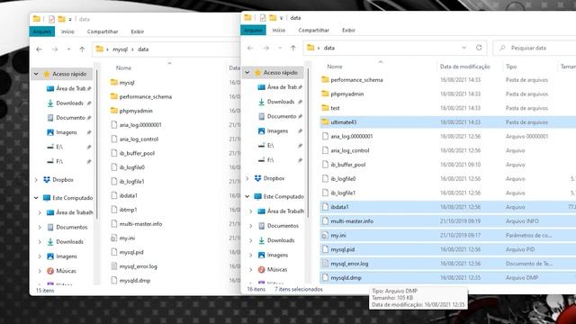The width and height of the screenshot is (576, 324).
Task: Sort by Data de modificação column
Action: pyautogui.click(x=464, y=67)
